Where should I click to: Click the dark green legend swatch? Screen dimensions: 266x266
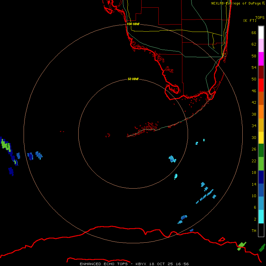(x=261, y=150)
